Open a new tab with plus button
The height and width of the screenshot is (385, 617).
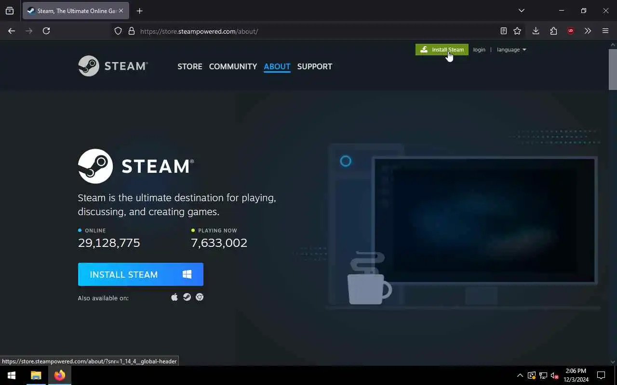click(139, 11)
